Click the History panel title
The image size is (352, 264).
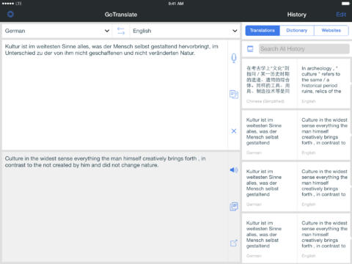297,15
